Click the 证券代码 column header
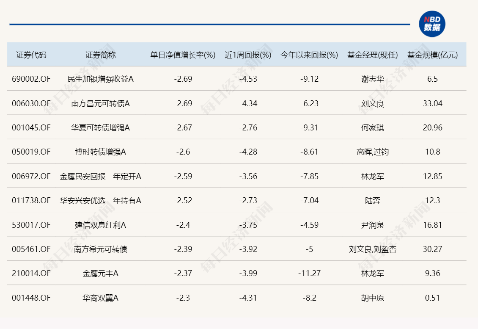 click(31, 55)
